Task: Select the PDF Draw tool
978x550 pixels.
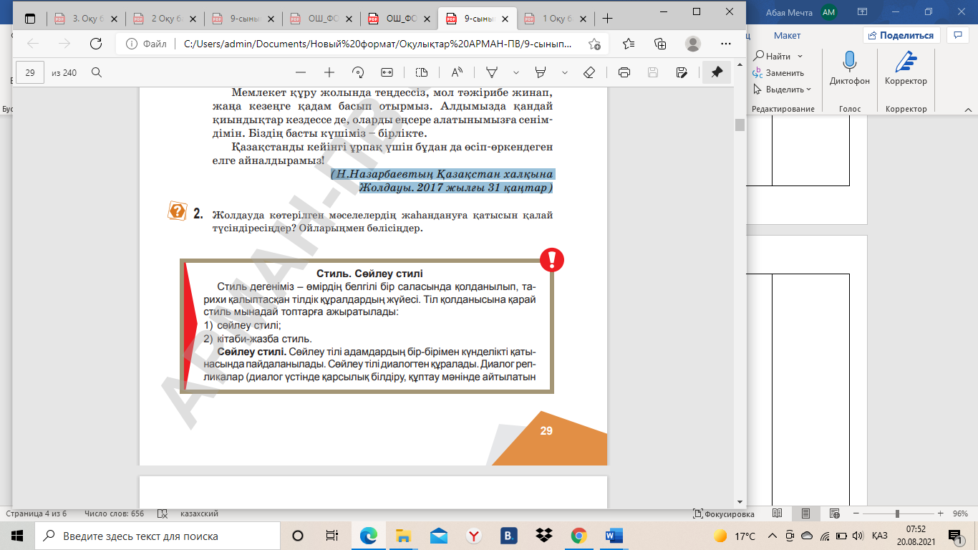Action: [x=492, y=72]
